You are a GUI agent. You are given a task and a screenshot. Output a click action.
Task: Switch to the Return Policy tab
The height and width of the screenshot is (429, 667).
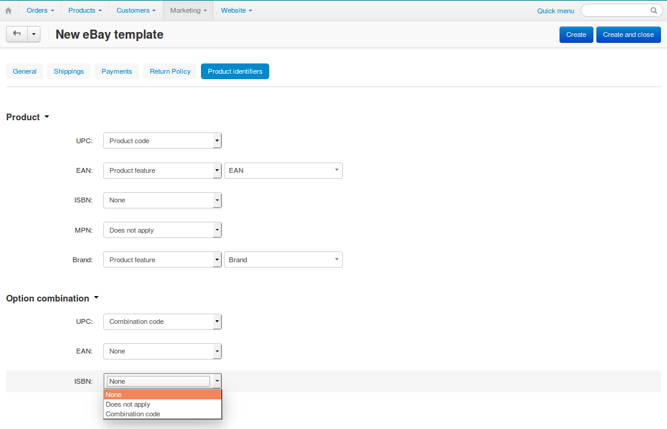tap(170, 71)
